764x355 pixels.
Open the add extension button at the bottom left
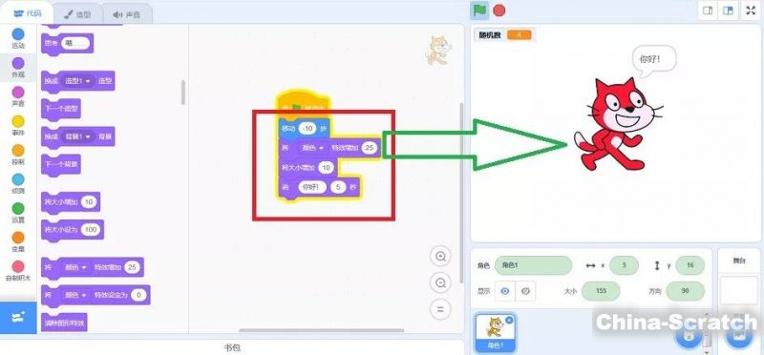[x=18, y=318]
